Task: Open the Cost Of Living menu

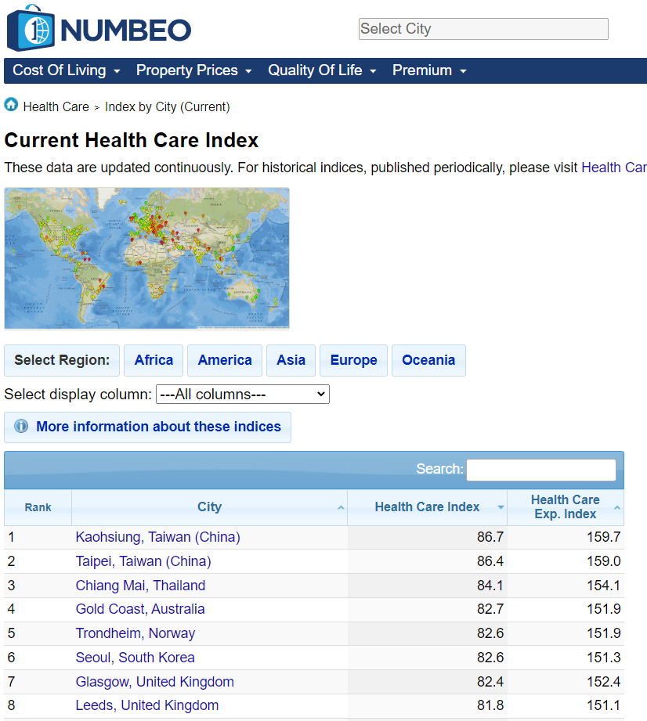Action: (x=61, y=70)
